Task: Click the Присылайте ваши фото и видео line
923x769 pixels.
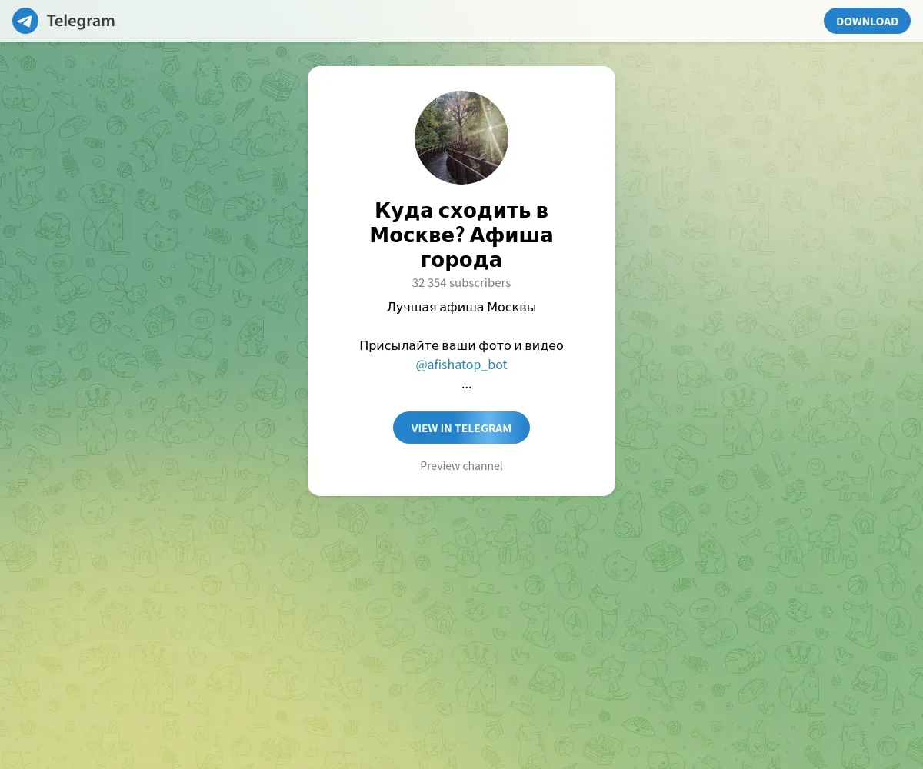Action: tap(461, 346)
